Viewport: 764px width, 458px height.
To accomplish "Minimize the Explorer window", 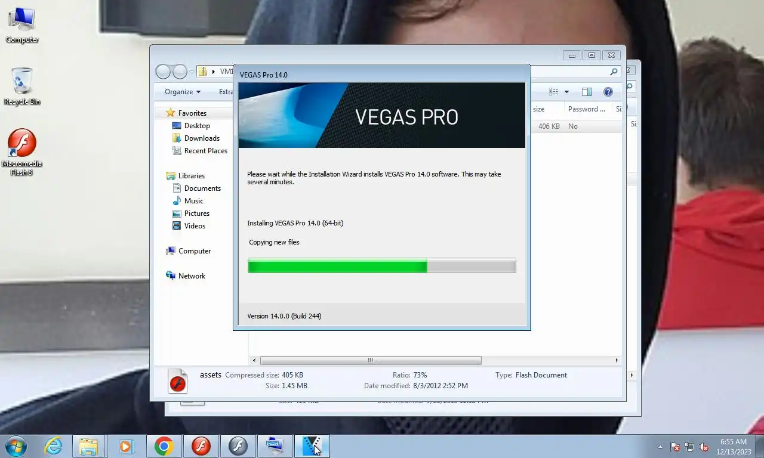I will (x=572, y=55).
